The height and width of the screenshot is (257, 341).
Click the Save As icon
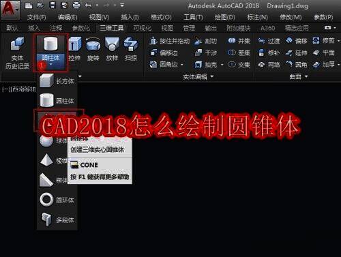(65, 5)
